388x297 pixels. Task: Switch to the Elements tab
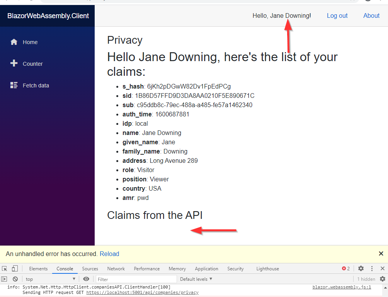[x=38, y=269]
